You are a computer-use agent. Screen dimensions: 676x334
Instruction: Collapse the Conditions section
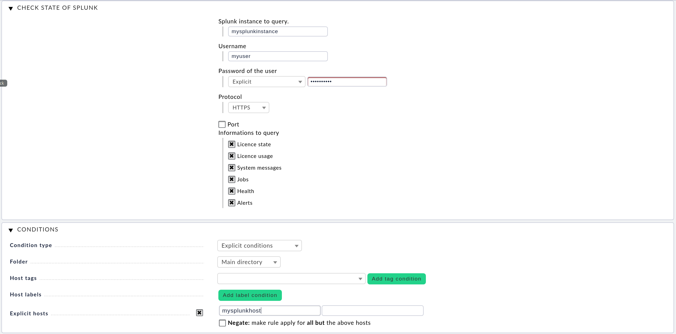point(11,230)
